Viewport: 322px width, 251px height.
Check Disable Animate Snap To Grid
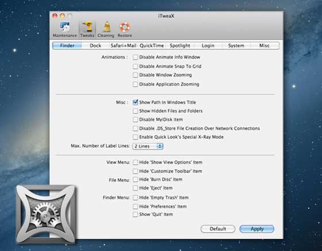point(135,66)
